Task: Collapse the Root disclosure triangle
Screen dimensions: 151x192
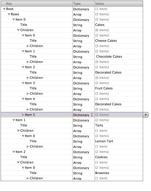Action: pos(4,9)
